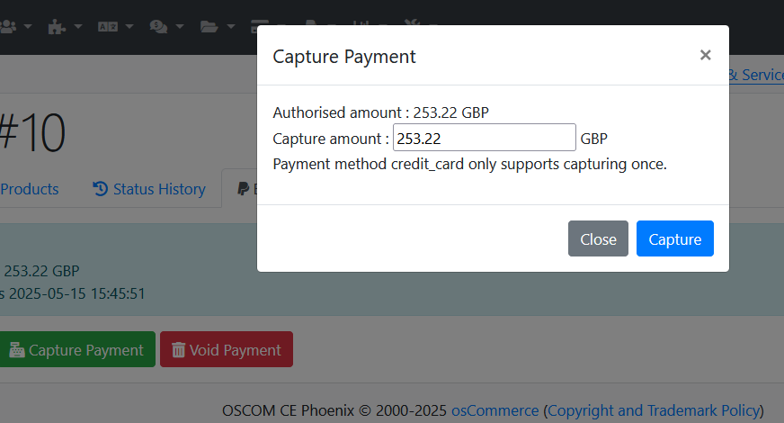This screenshot has width=784, height=423.
Task: Click the grey Close button
Action: [x=598, y=238]
